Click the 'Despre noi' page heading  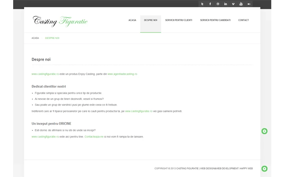point(41,60)
